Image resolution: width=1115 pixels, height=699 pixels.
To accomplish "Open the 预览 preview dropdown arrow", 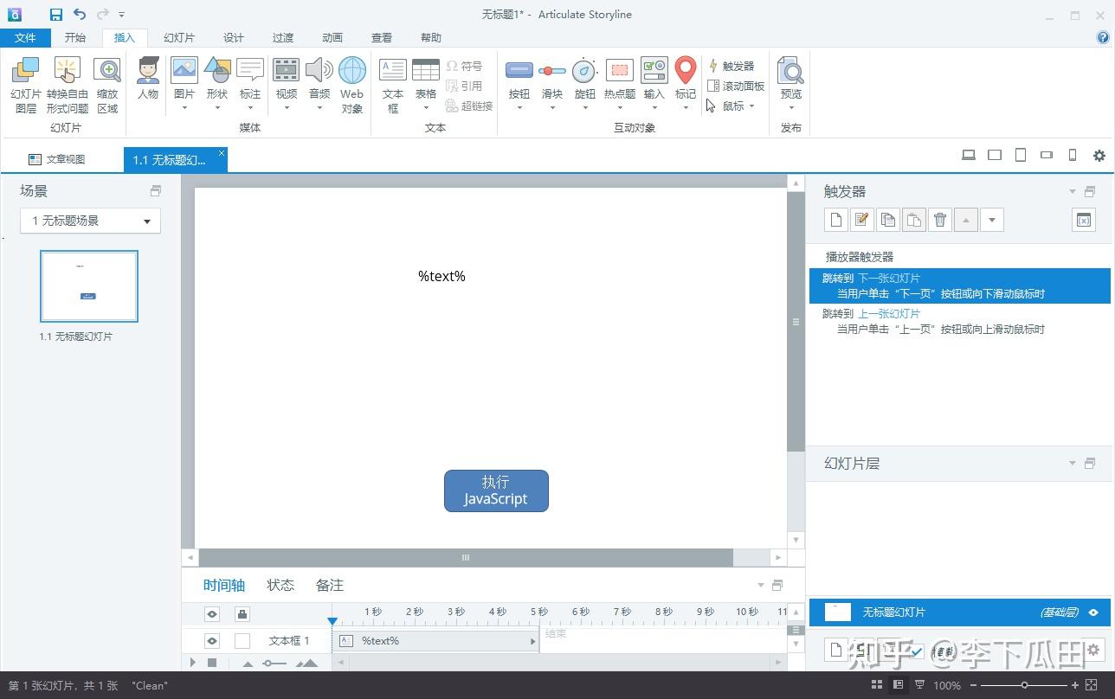I will point(791,108).
